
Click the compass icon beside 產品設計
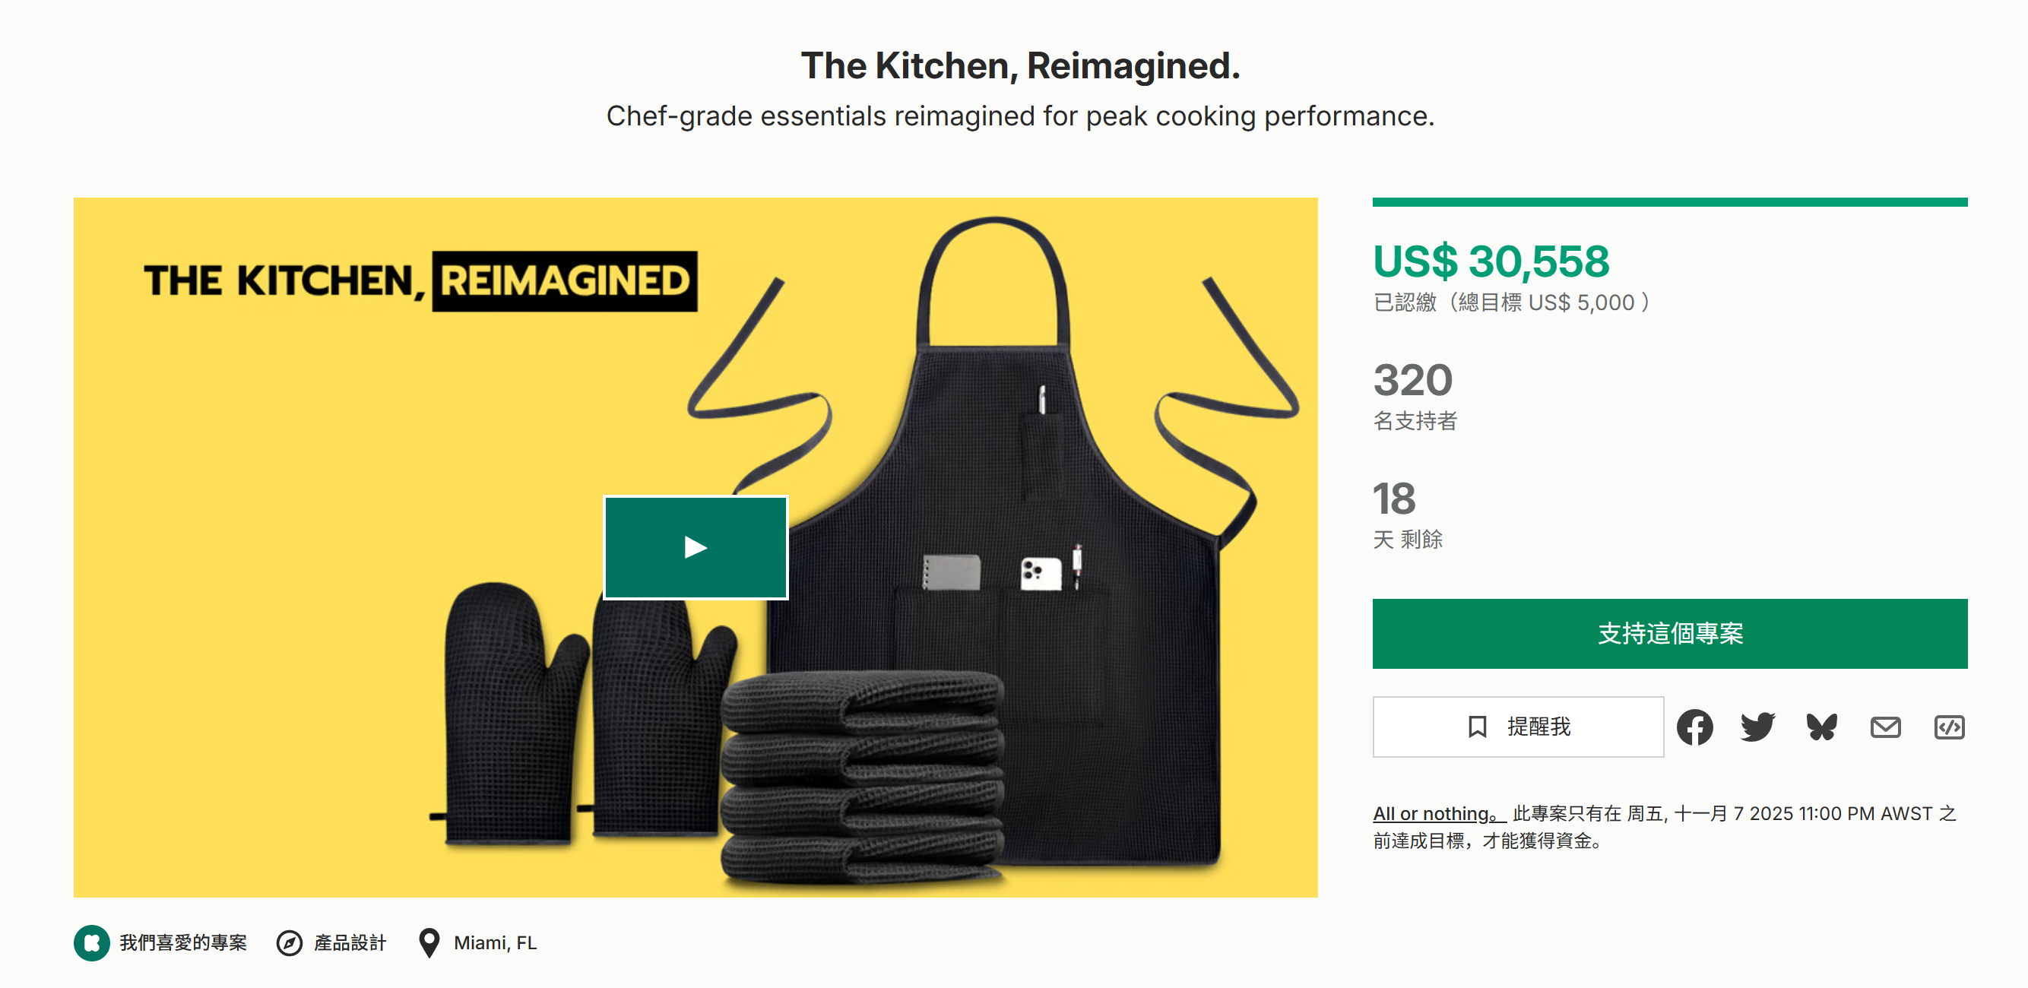click(x=289, y=942)
